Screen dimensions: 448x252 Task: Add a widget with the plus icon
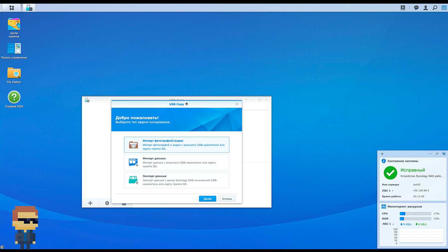click(x=382, y=154)
